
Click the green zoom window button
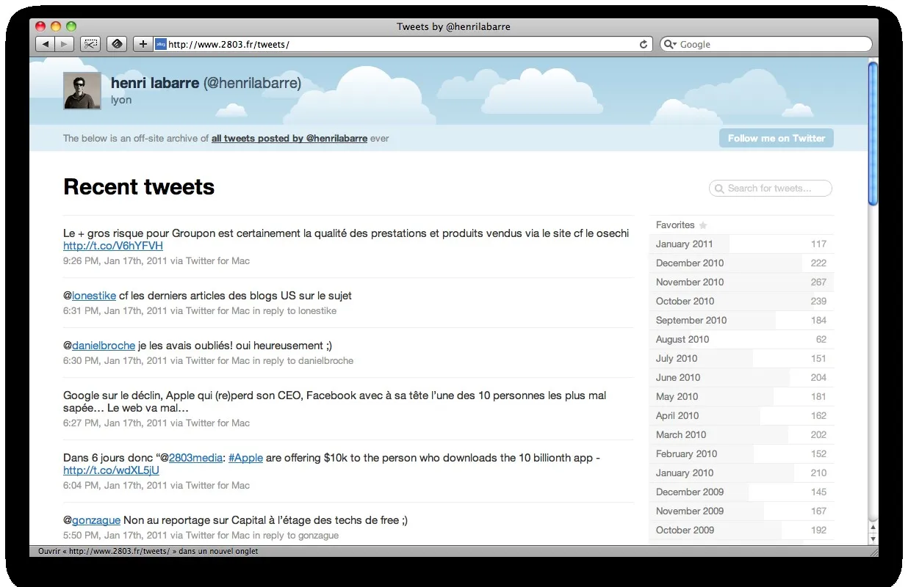point(71,26)
